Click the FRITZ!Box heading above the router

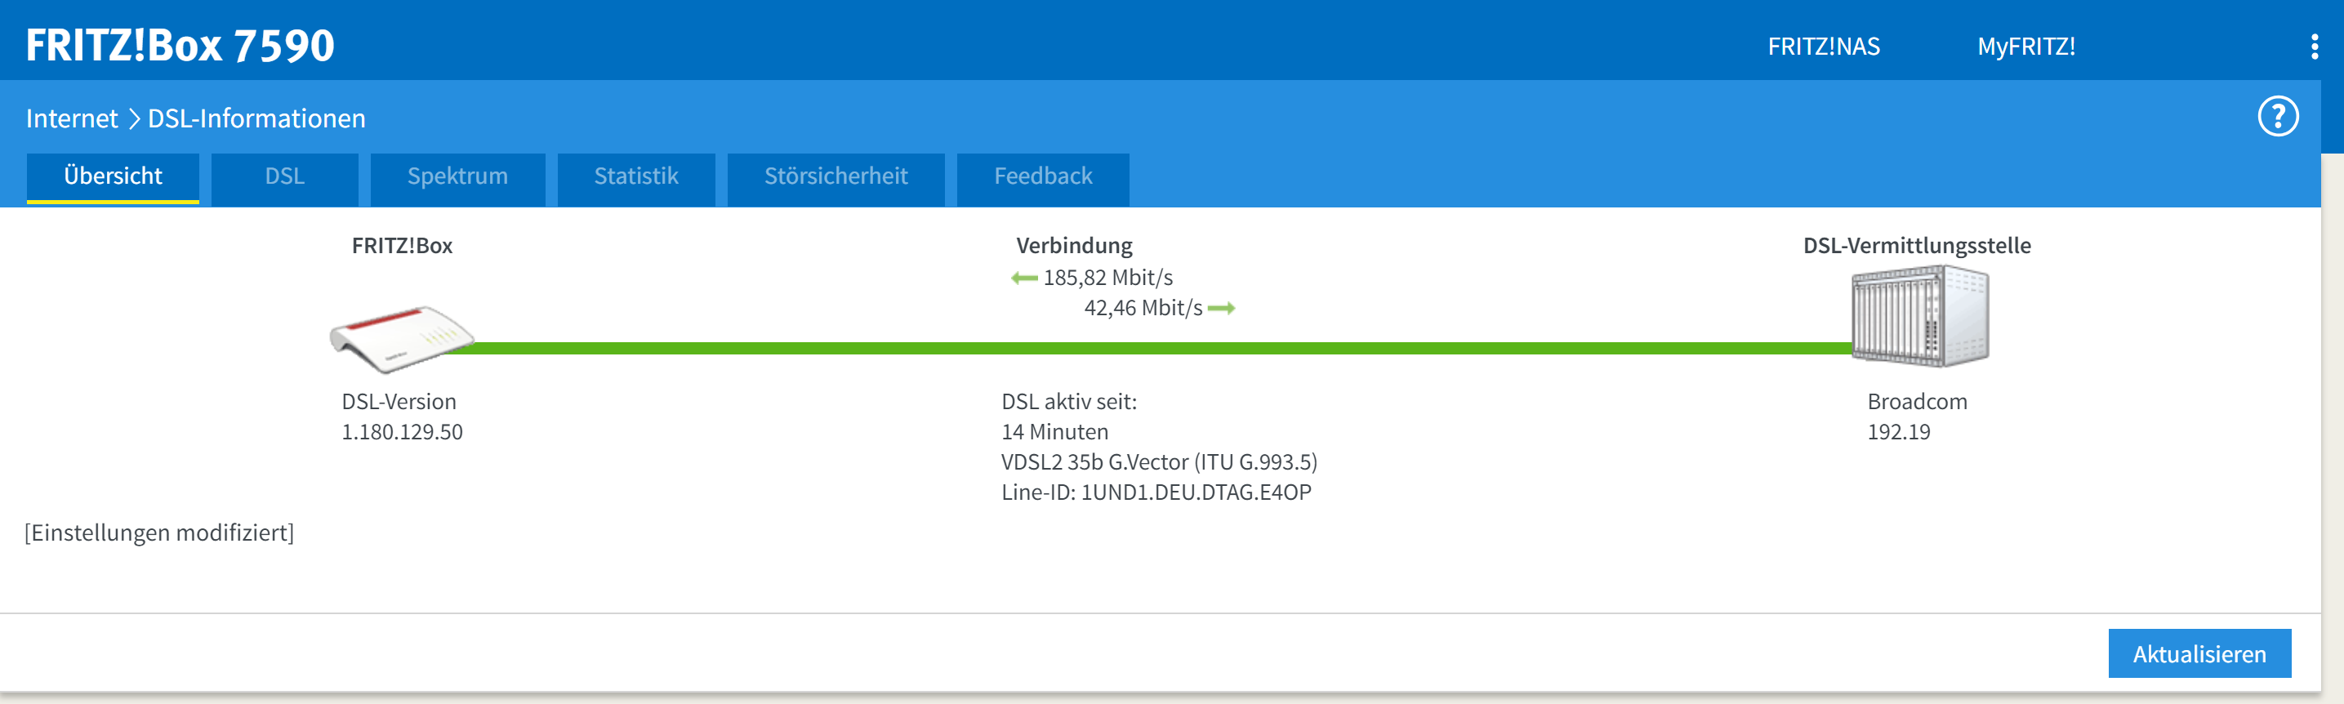[x=401, y=246]
